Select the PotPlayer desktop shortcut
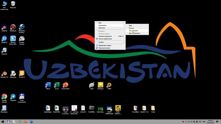 click(x=100, y=86)
